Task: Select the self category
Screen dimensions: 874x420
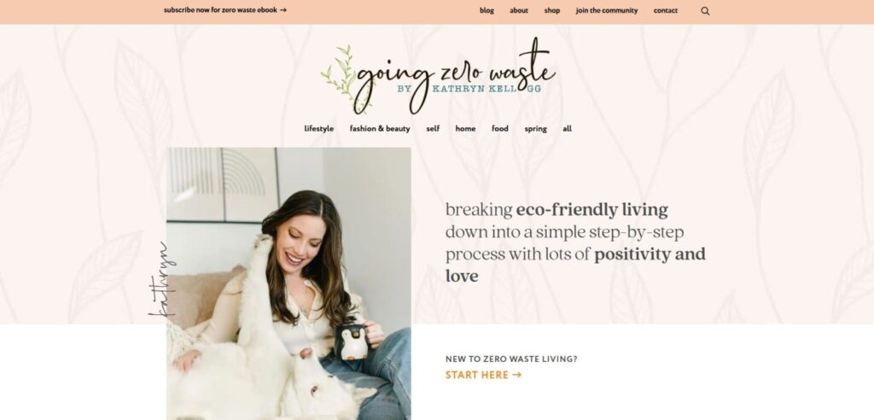Action: [x=433, y=128]
